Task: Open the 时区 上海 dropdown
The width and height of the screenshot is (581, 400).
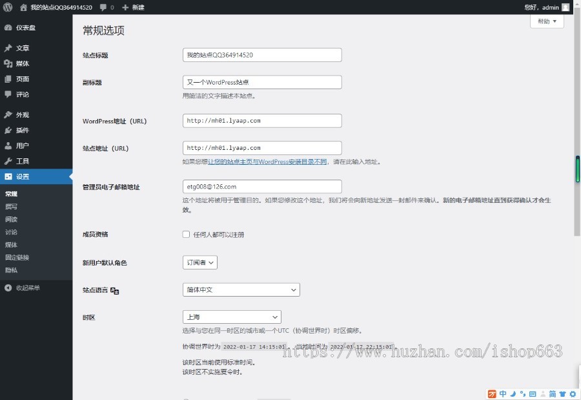Action: point(232,317)
